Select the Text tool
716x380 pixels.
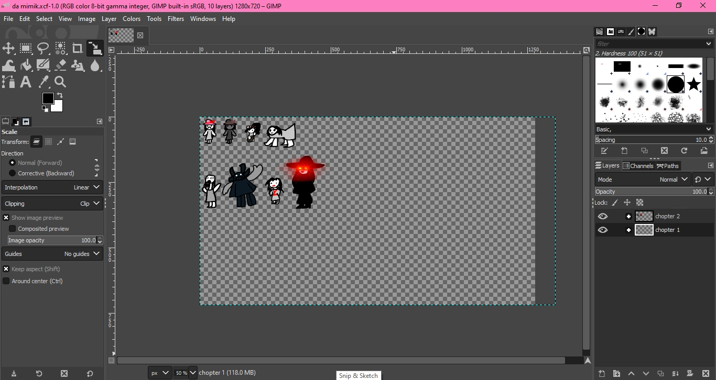tap(25, 82)
